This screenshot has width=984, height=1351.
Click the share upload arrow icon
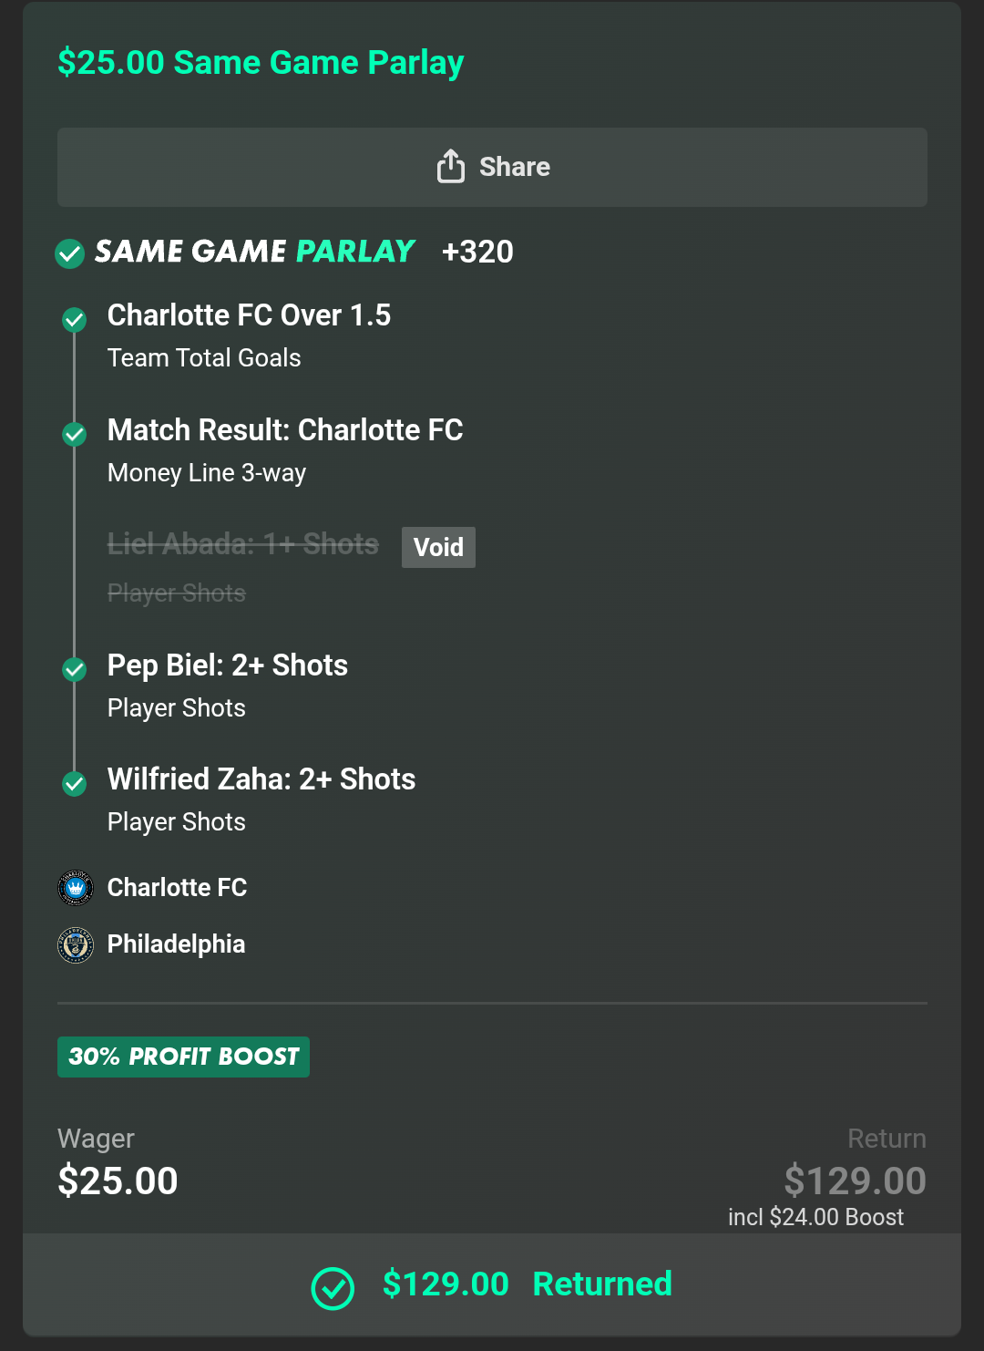(x=450, y=166)
